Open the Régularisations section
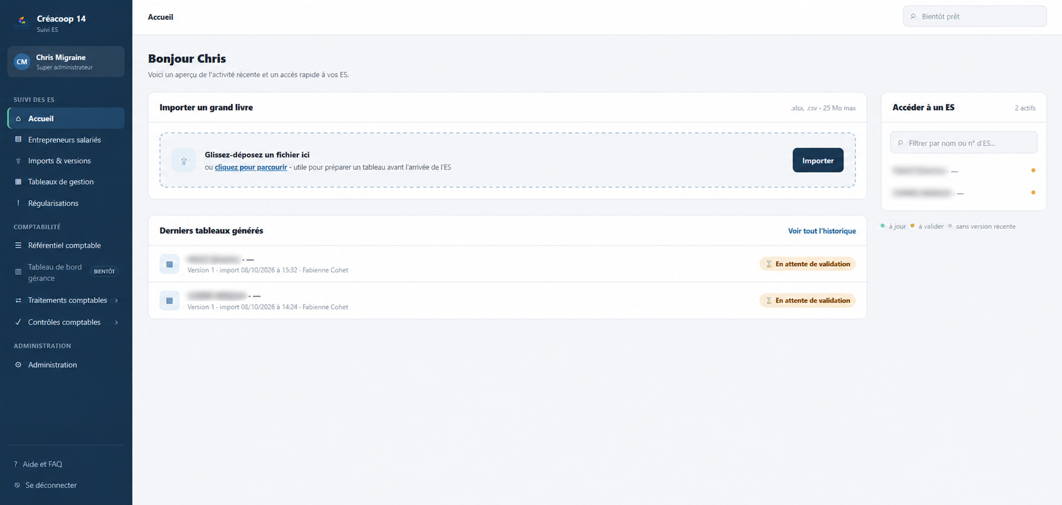 coord(66,203)
